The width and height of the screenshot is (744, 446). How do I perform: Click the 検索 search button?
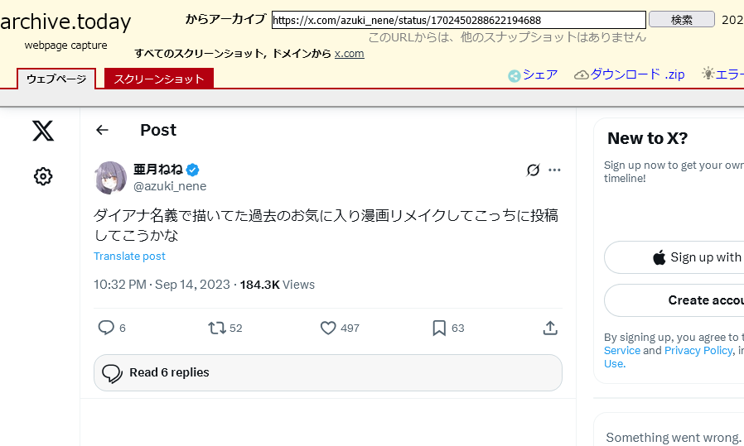point(681,19)
